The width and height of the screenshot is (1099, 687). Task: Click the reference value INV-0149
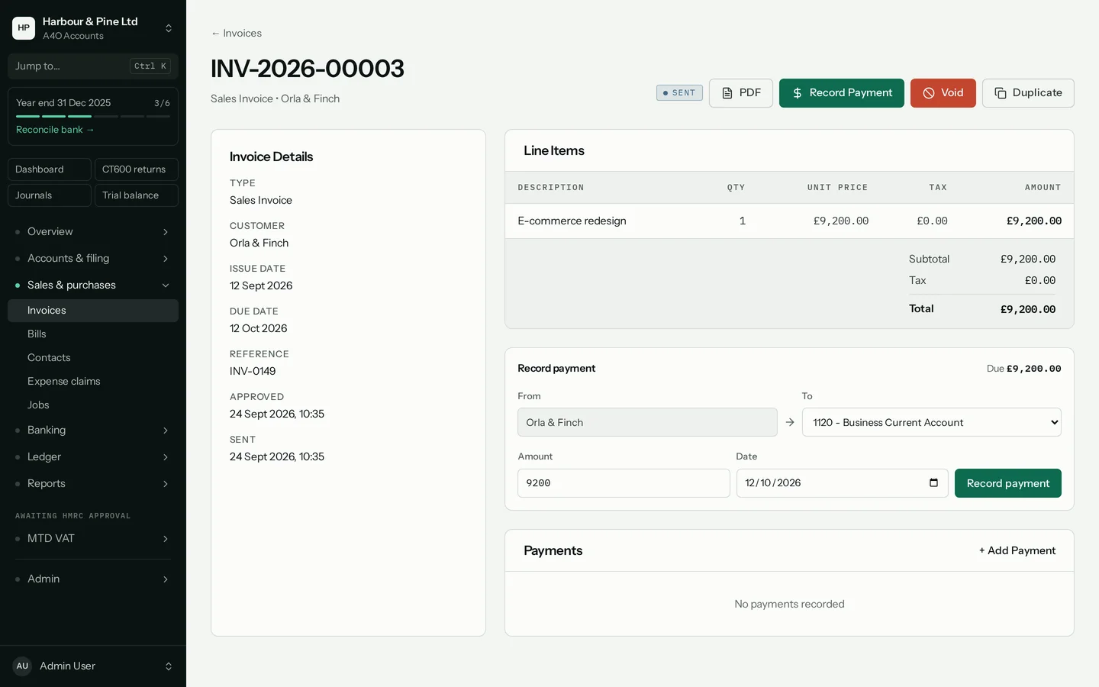tap(253, 372)
